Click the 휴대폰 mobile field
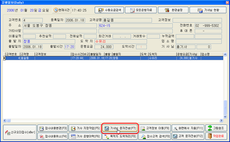Screen dimensions: 230x142 (208, 31)
